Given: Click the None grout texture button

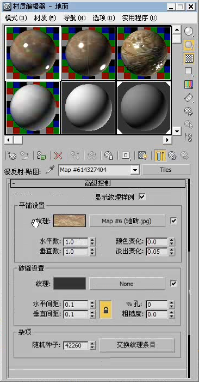Looking at the screenshot, I should coord(127,284).
